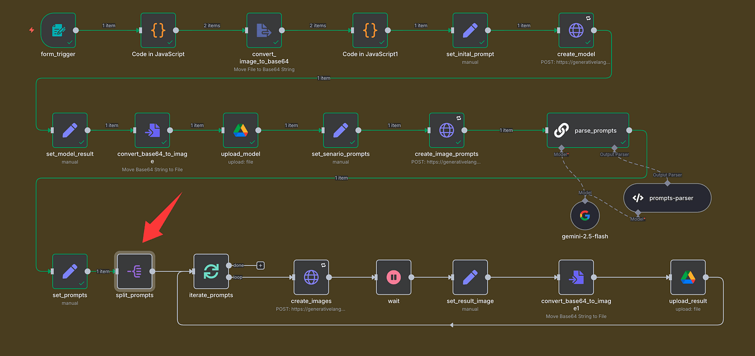755x356 pixels.
Task: Open the set_result_image edit node
Action: [x=470, y=277]
